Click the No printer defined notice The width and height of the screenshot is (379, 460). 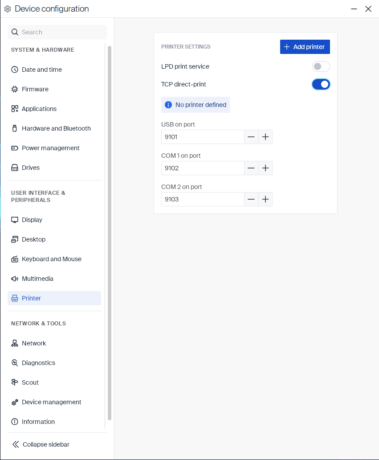196,105
